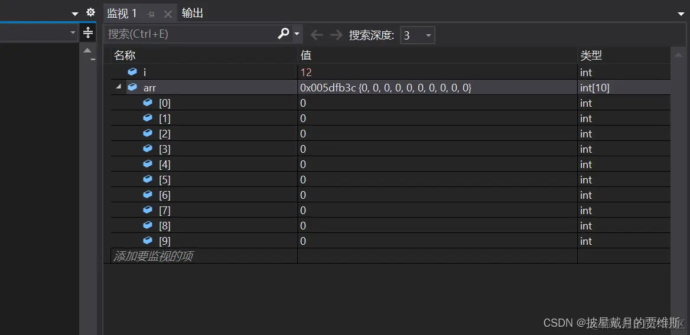
Task: Open the window options arrow at top right
Action: [x=682, y=14]
